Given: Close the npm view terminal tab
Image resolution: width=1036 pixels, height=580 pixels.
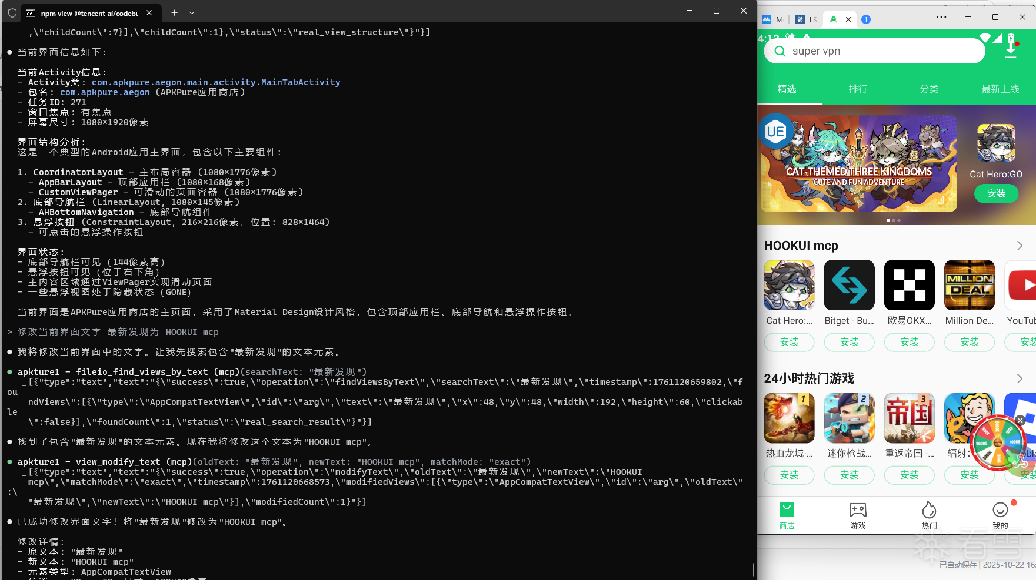Looking at the screenshot, I should [149, 12].
